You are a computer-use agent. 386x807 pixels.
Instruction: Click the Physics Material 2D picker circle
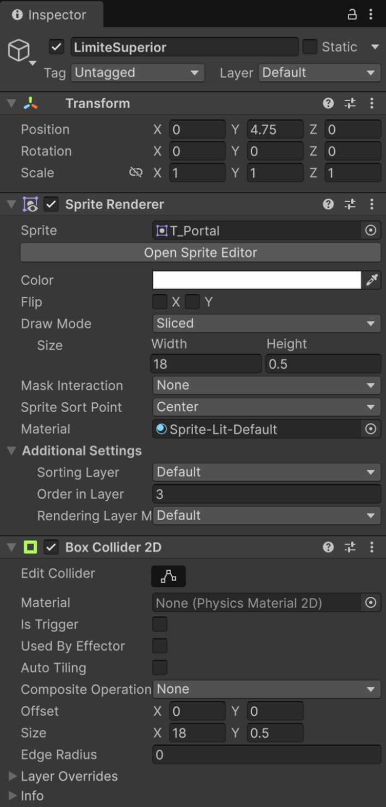point(371,603)
